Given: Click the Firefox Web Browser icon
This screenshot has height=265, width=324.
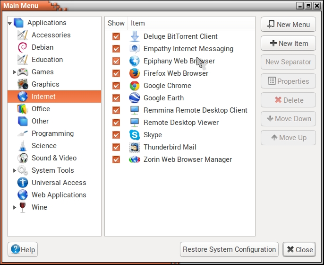Looking at the screenshot, I should 135,73.
